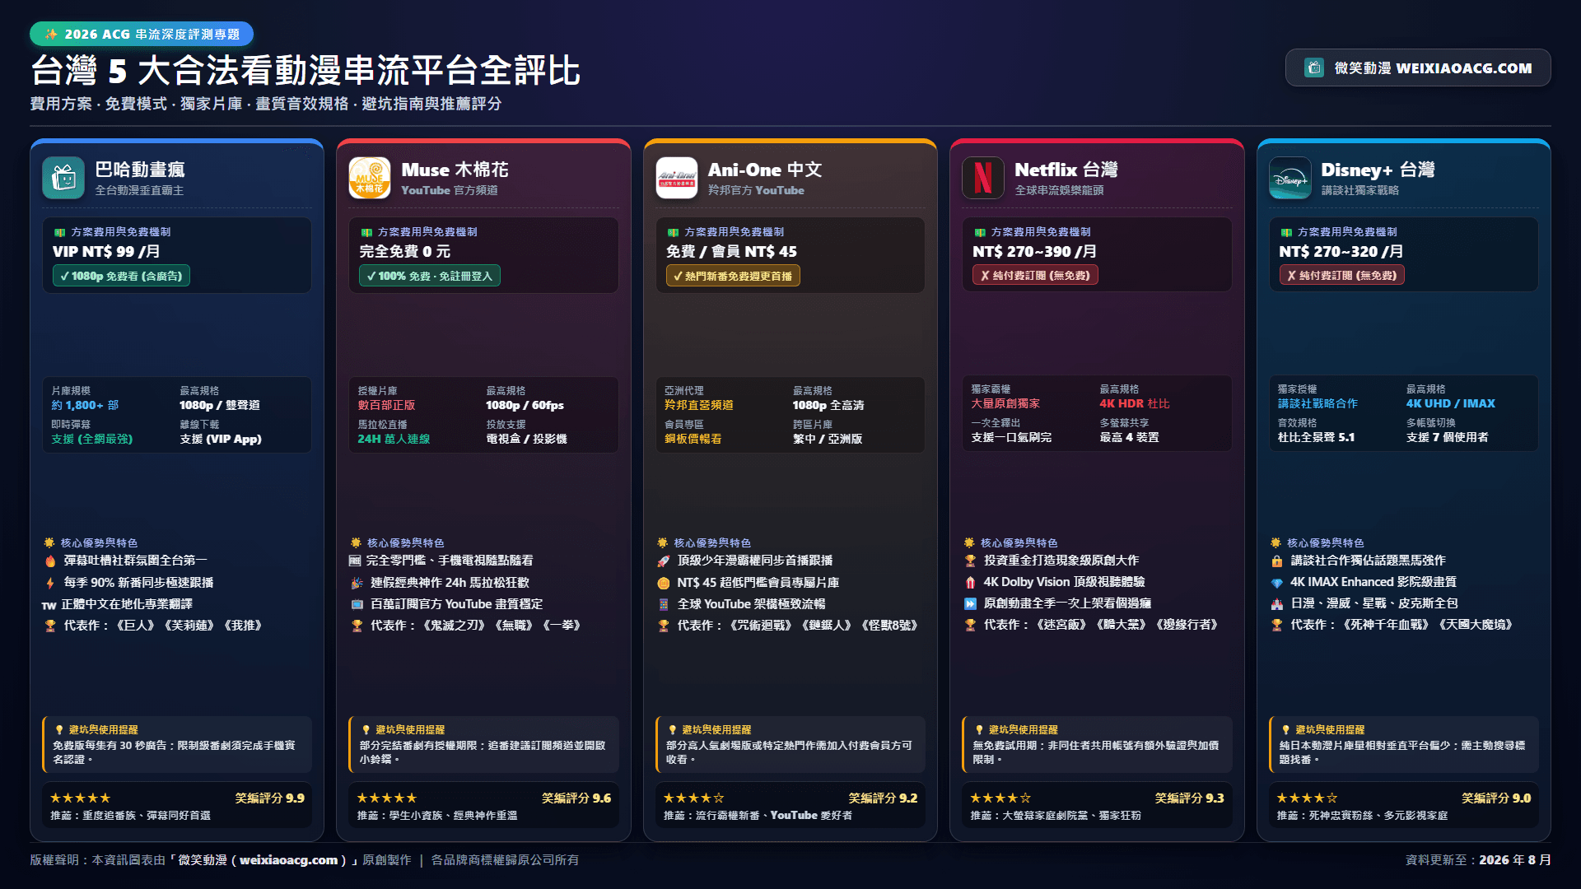Click the pin icon in 巴哈動畫瘋's 避坑與使用提醒
This screenshot has height=889, width=1581.
[59, 729]
